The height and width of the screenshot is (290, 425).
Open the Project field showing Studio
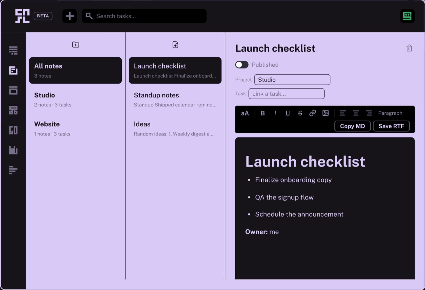pos(292,80)
